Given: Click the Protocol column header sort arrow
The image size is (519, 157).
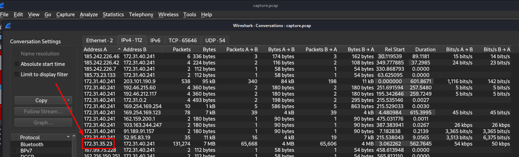Looking at the screenshot, I should (68, 137).
